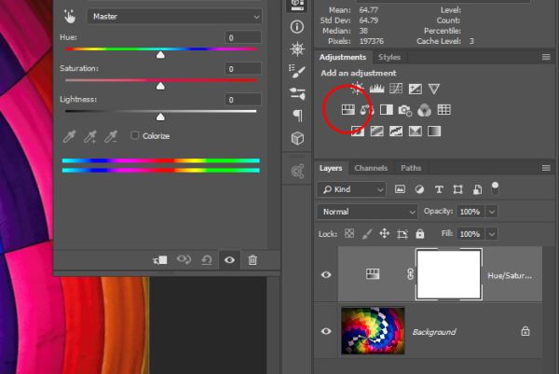Select the Background layer thumbnail
Image resolution: width=559 pixels, height=374 pixels.
[x=373, y=331]
